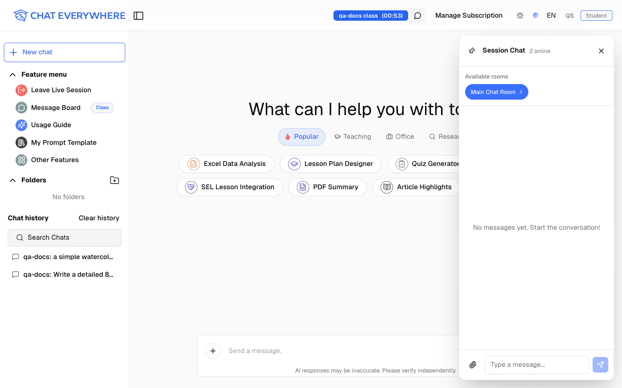Collapse the Feature menu section

[x=13, y=75]
